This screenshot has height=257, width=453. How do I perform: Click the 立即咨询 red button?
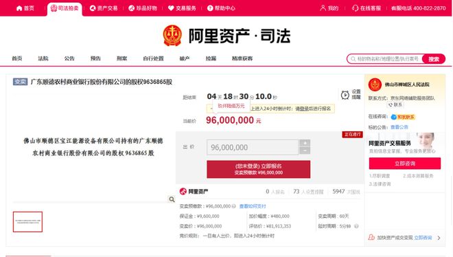[405, 164]
